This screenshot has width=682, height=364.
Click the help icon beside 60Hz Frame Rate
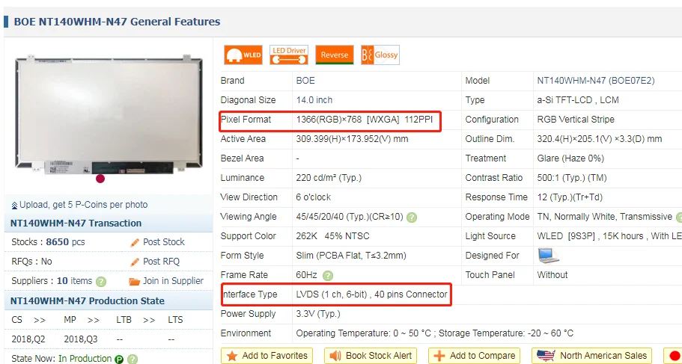[328, 275]
